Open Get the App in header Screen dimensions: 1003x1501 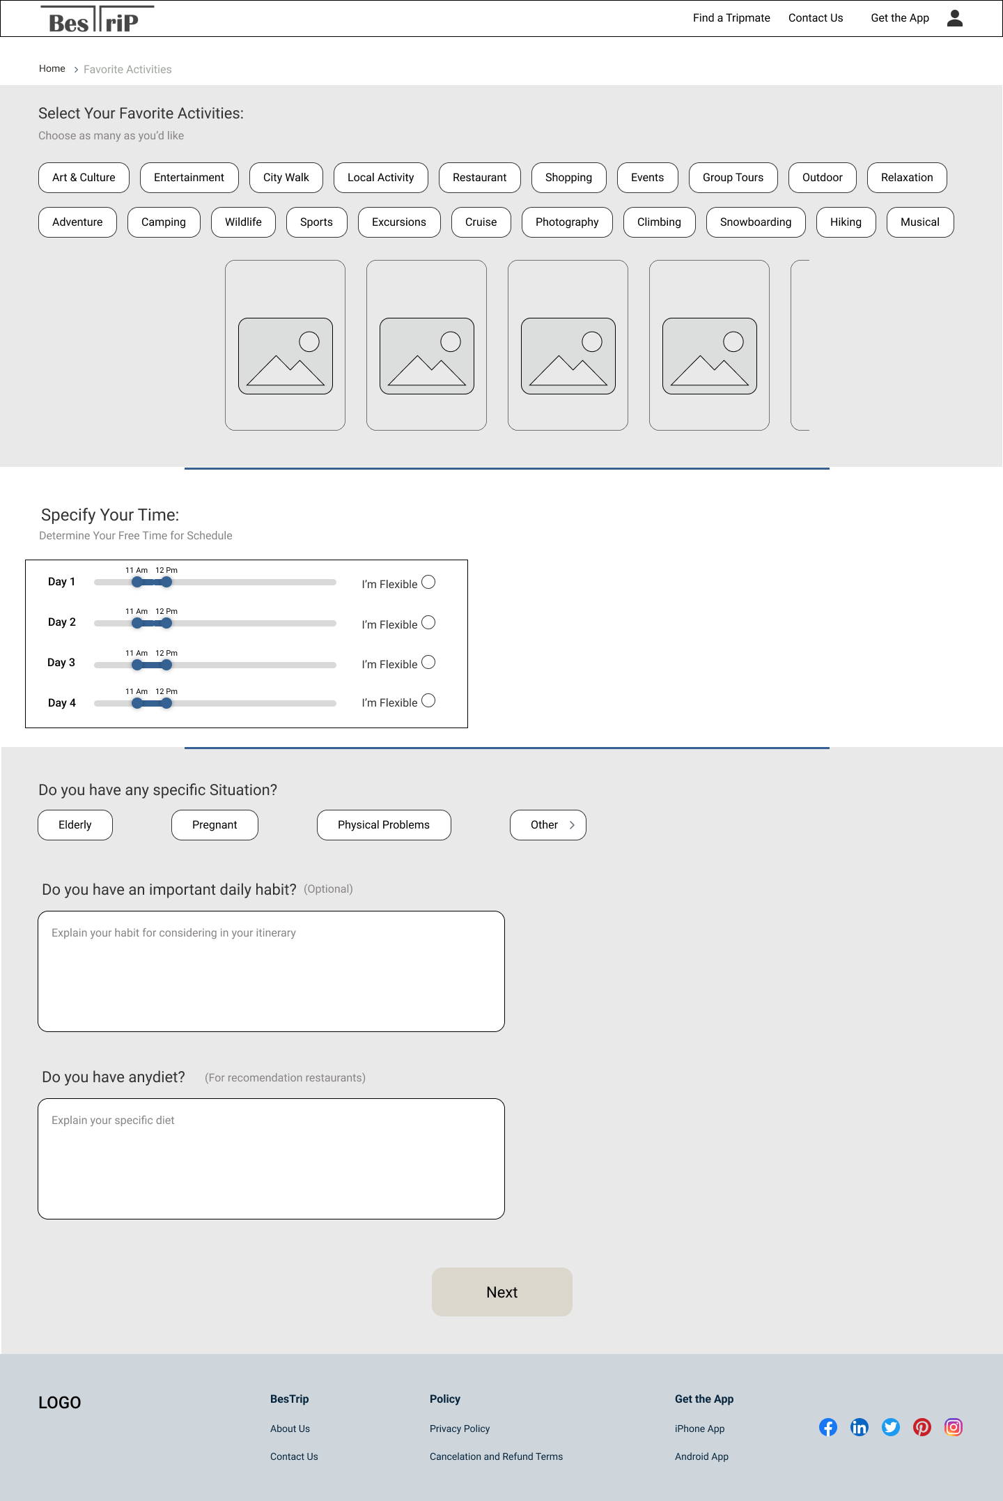[x=900, y=18]
